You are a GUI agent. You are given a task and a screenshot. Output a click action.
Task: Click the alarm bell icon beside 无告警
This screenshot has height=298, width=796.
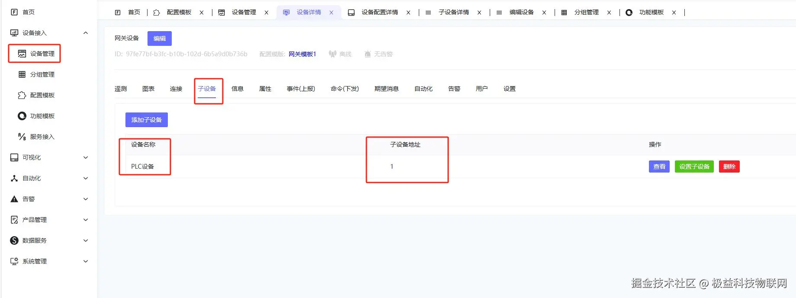(x=368, y=54)
